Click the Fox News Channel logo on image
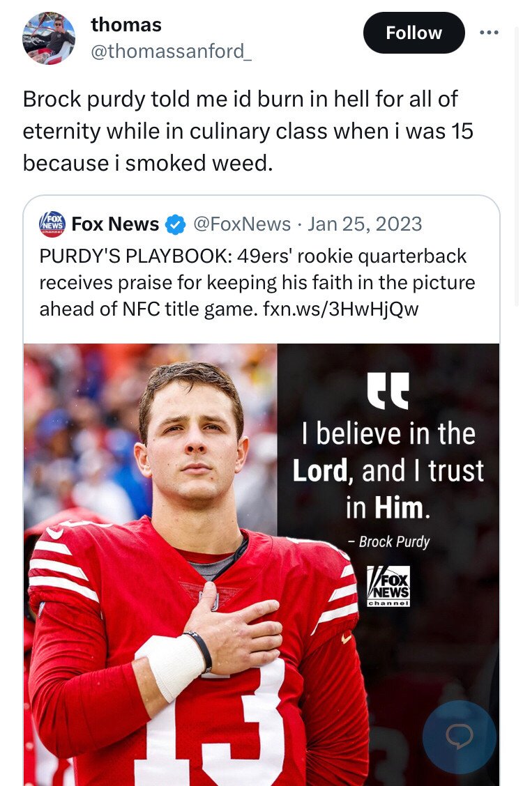Screen dimensions: 523x786 coord(388,586)
